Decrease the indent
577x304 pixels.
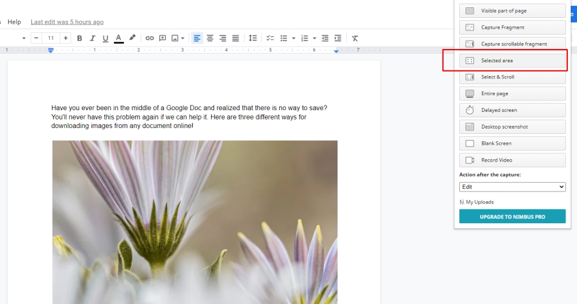coord(325,38)
